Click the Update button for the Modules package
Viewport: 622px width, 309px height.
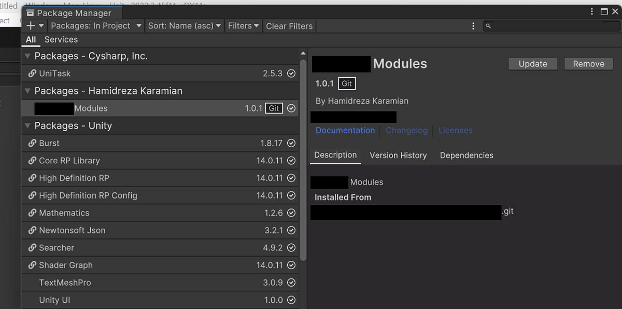pyautogui.click(x=532, y=63)
